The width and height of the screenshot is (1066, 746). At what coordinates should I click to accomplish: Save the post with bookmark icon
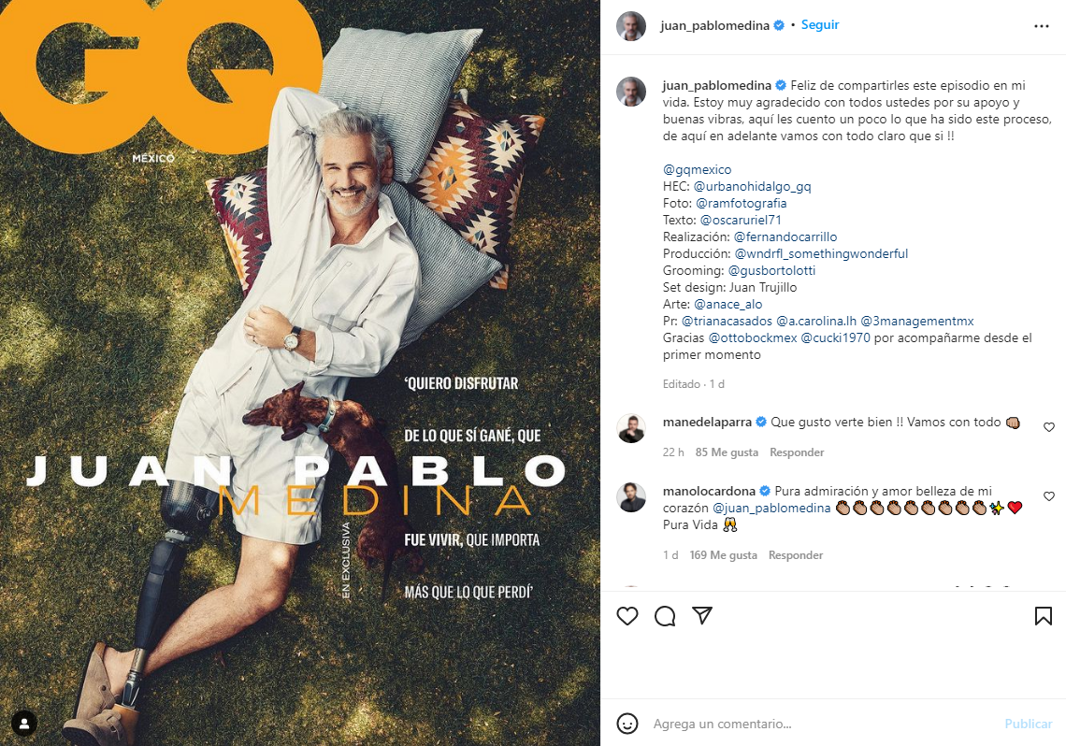click(1043, 616)
